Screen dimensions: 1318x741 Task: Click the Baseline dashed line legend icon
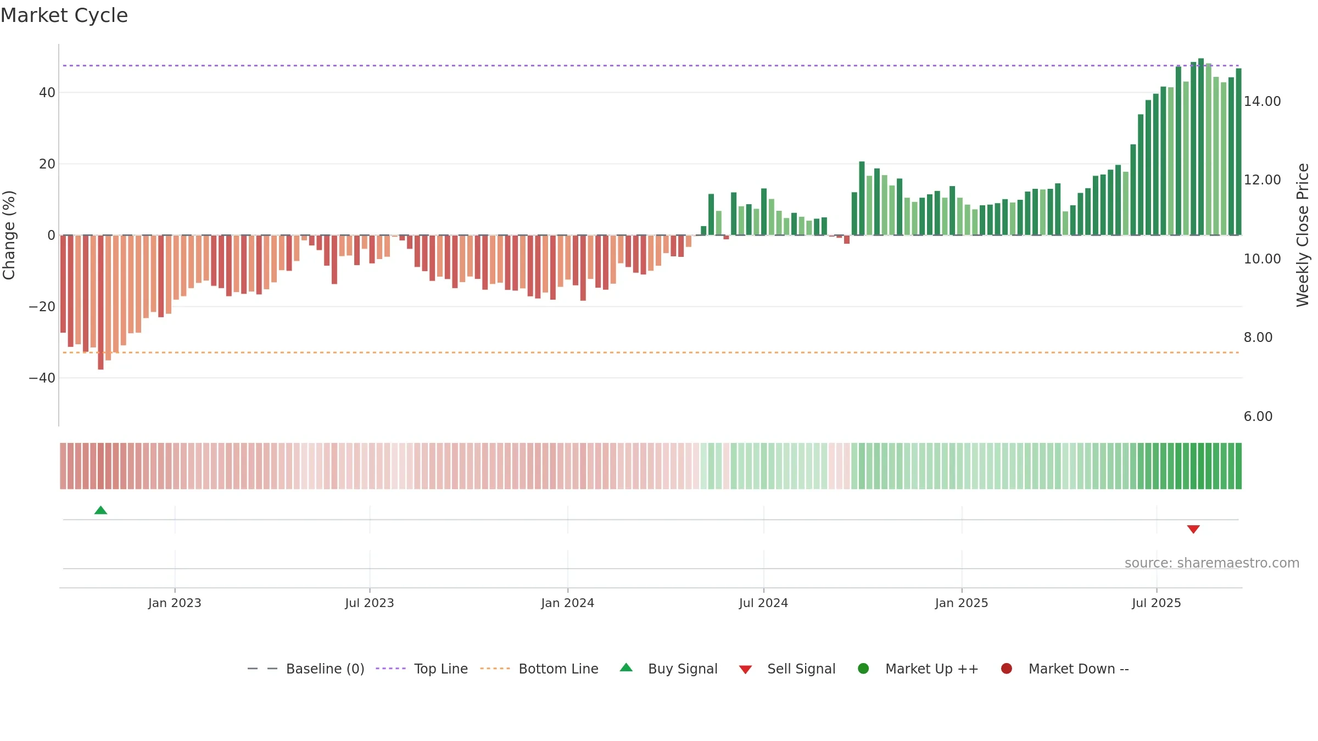point(263,669)
